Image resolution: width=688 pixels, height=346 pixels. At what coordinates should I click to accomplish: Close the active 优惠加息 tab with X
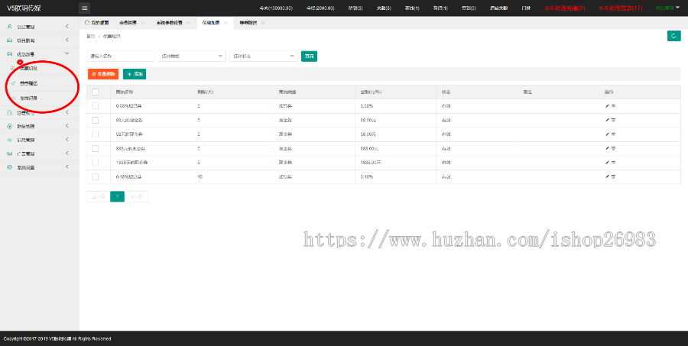(x=226, y=23)
